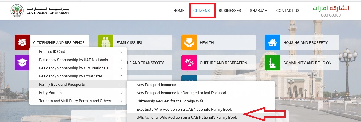Click the Government of Sharjah logo emblem
The image size is (361, 122).
17,11
